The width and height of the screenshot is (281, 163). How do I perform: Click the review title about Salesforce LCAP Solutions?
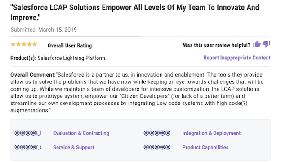point(135,13)
